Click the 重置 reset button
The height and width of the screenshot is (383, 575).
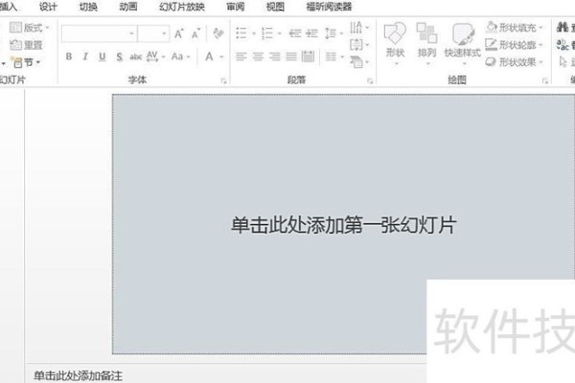[26, 45]
